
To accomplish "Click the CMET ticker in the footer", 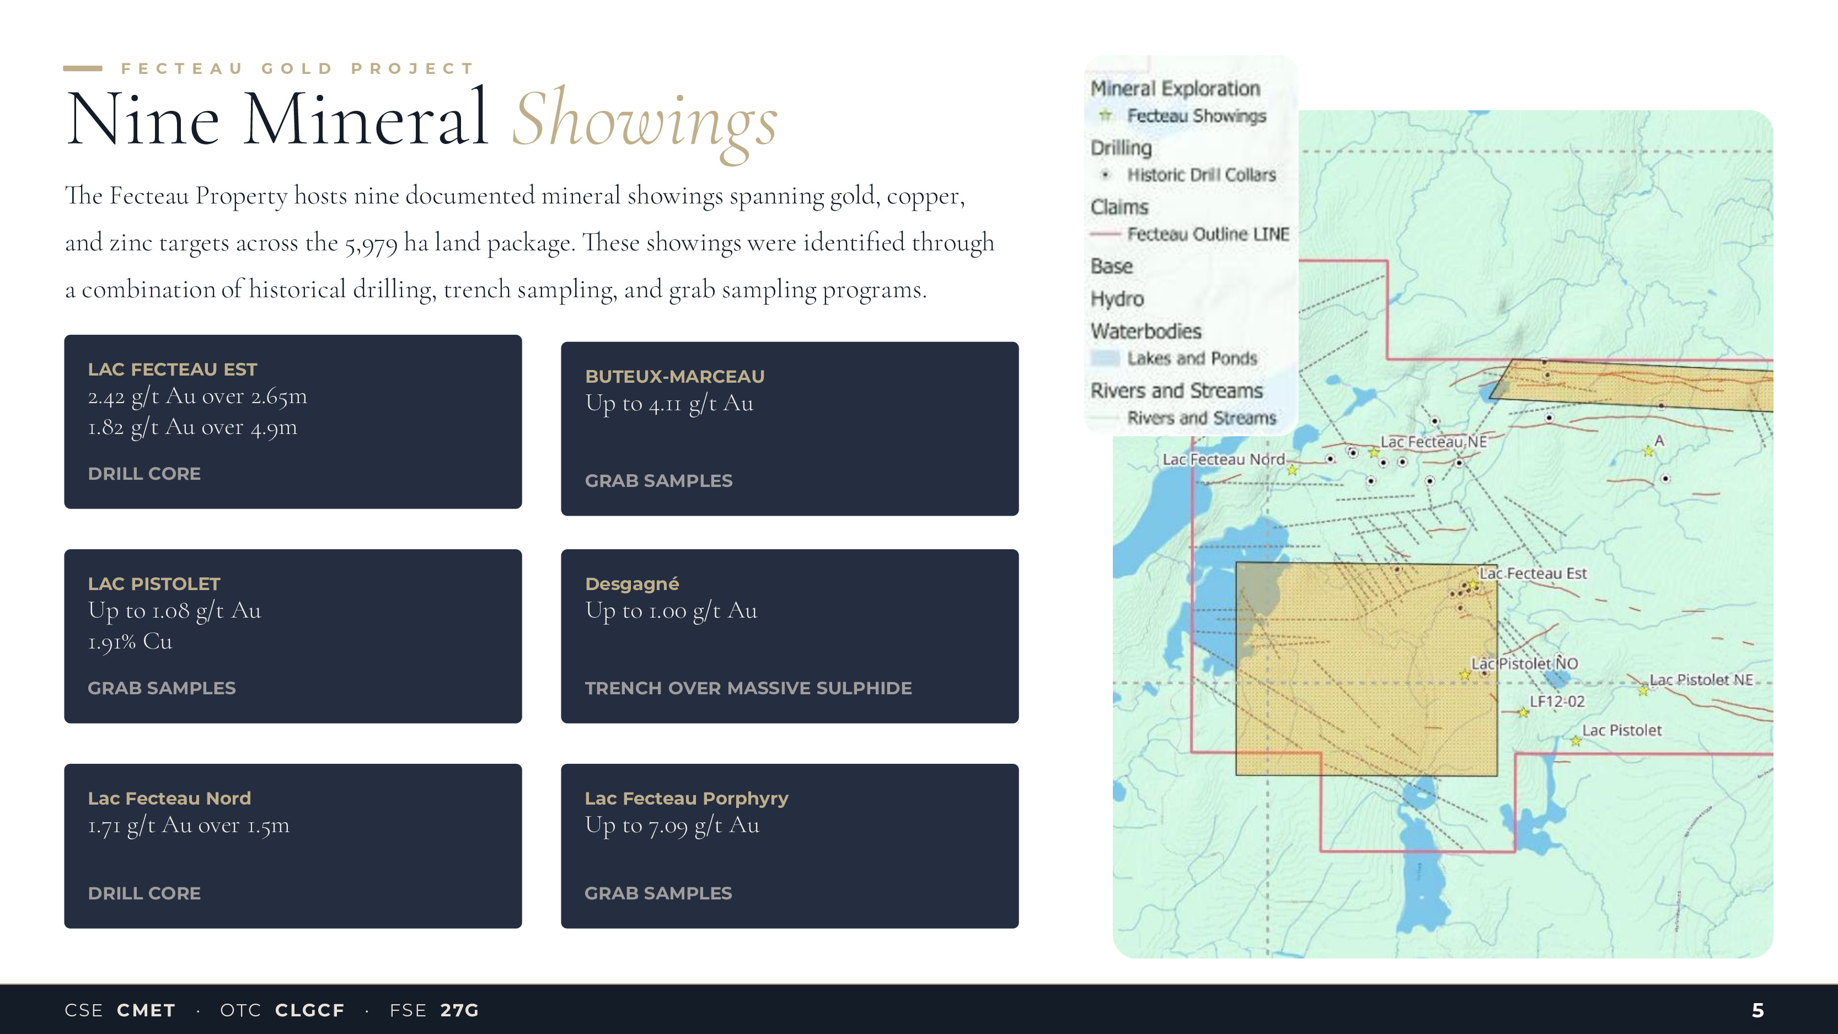I will 146,1010.
